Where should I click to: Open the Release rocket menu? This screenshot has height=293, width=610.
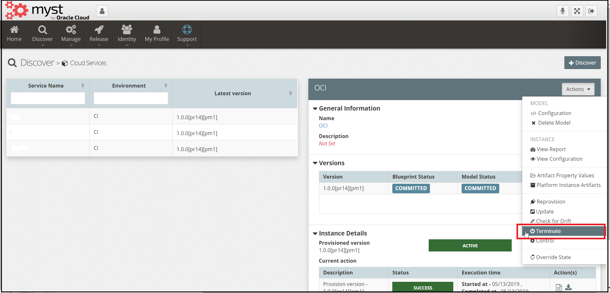coord(99,34)
